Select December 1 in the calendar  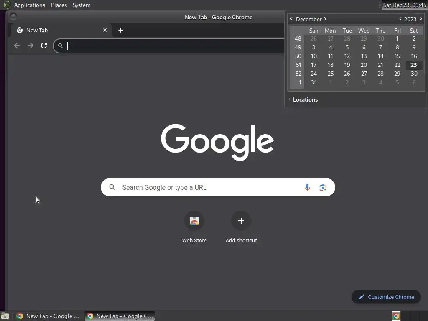coord(397,39)
